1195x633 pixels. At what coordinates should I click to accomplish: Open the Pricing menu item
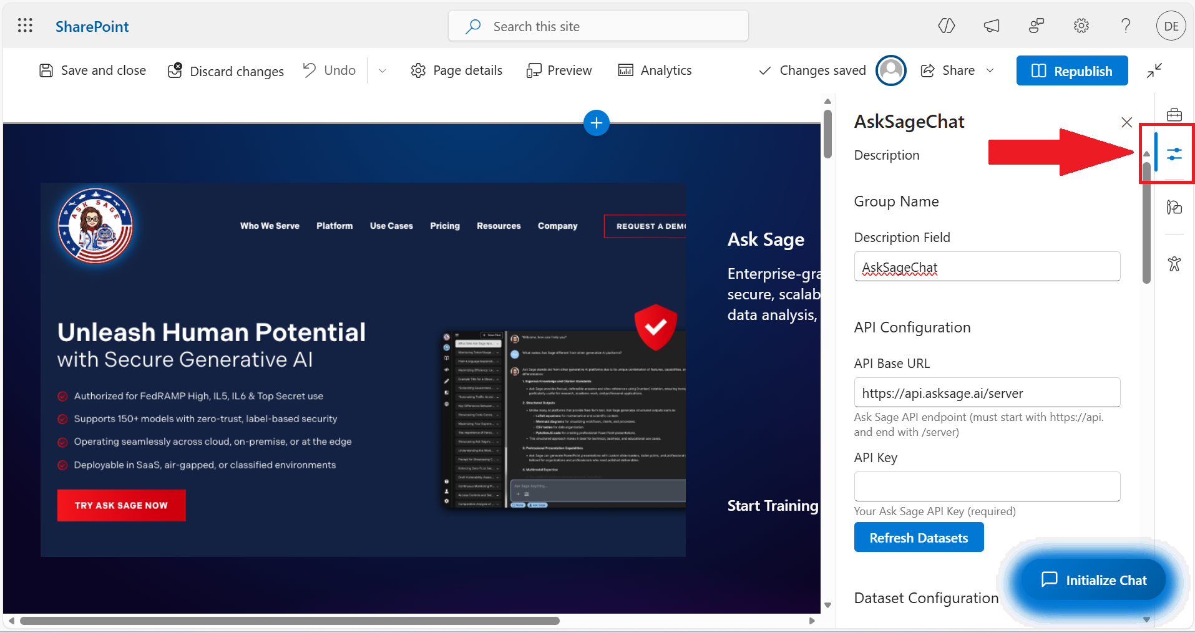click(445, 226)
